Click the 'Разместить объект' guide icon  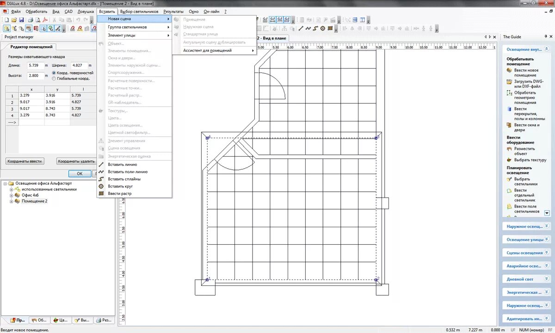(x=509, y=149)
